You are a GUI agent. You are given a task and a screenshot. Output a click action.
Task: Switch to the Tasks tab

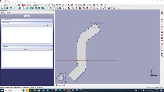(9, 13)
